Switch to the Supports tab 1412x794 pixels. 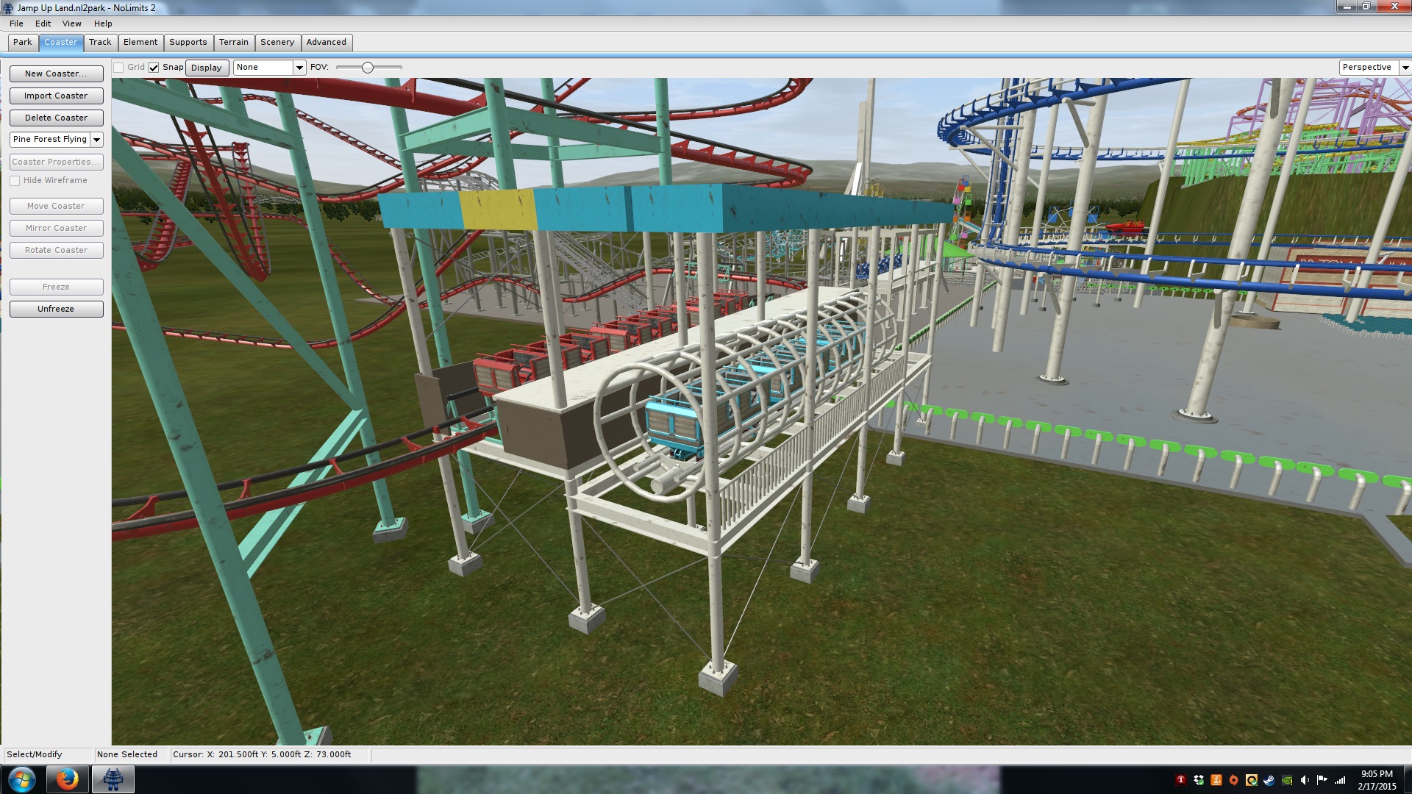click(x=188, y=42)
